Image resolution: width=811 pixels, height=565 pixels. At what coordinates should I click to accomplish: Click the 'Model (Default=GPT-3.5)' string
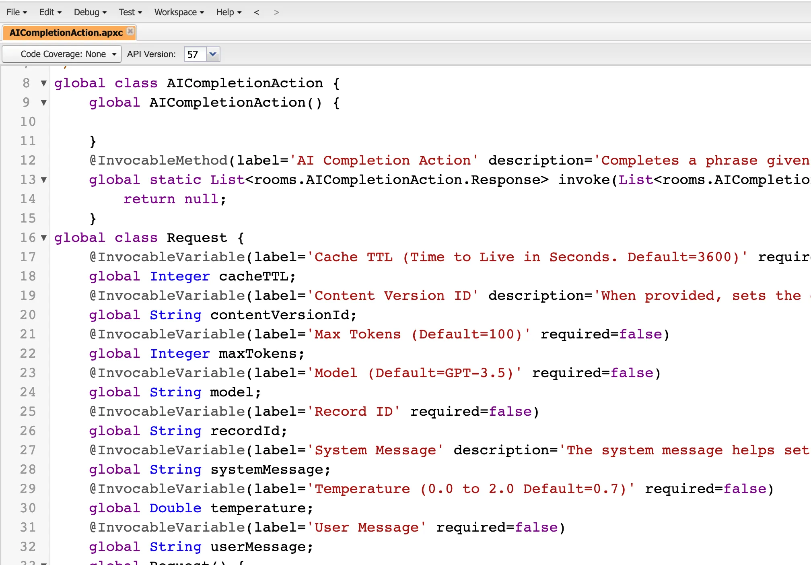click(x=414, y=373)
